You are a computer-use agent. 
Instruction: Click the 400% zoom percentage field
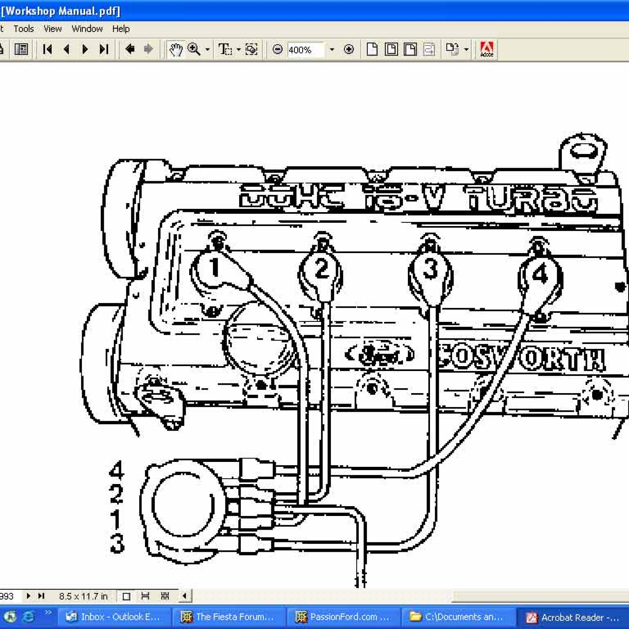(x=306, y=50)
